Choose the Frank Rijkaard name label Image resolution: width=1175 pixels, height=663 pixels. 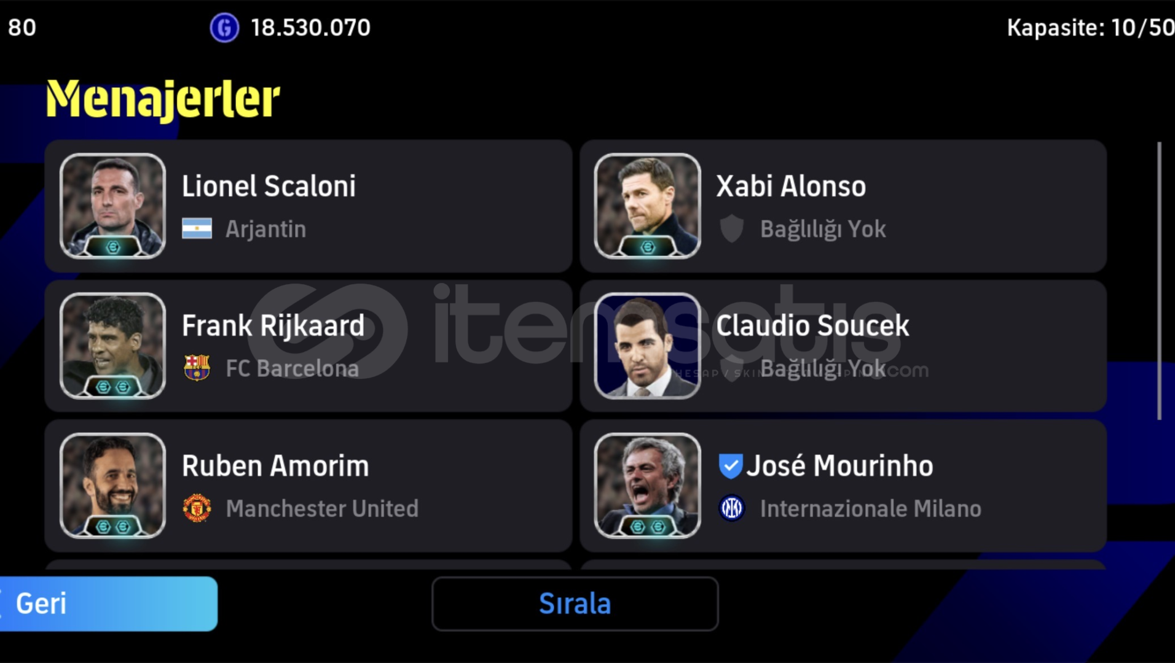(273, 326)
